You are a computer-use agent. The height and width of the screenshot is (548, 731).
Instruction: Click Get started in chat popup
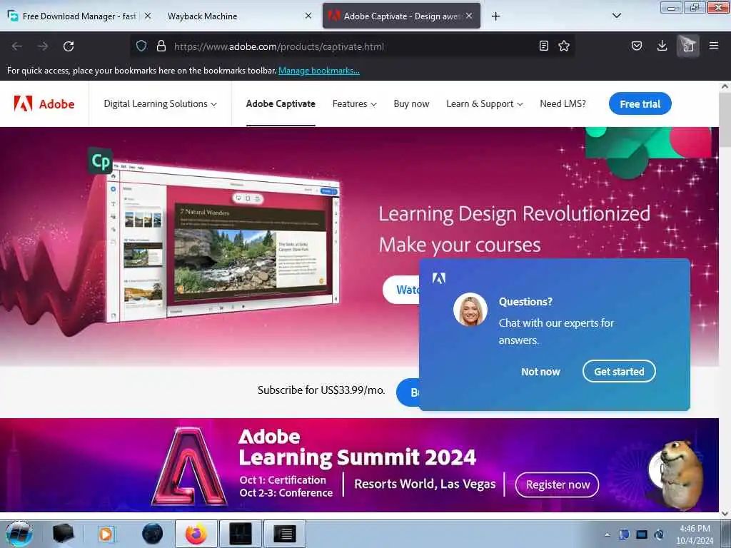coord(619,371)
